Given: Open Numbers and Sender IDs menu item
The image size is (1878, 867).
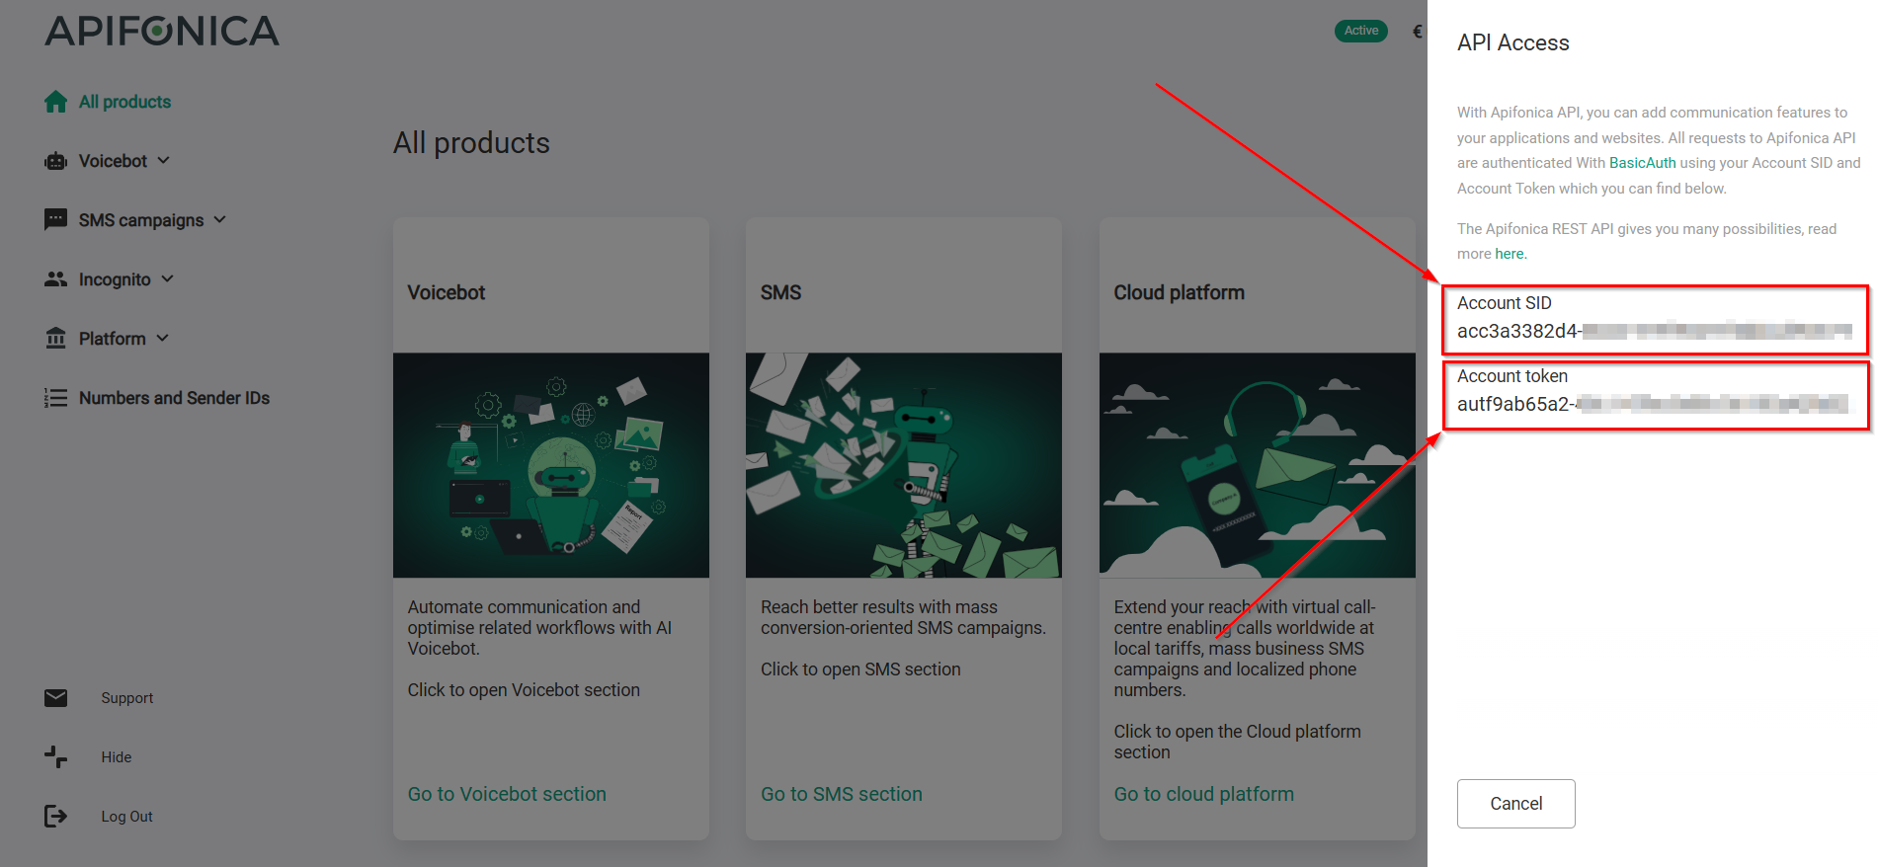Looking at the screenshot, I should [174, 398].
